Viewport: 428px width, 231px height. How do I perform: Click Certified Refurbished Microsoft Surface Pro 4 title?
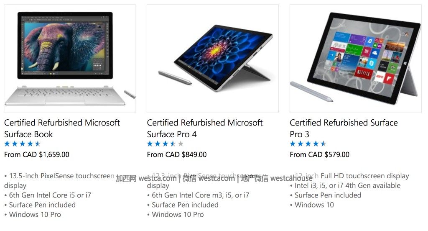(x=205, y=128)
